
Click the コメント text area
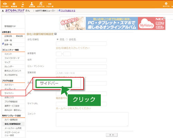click(92, 119)
